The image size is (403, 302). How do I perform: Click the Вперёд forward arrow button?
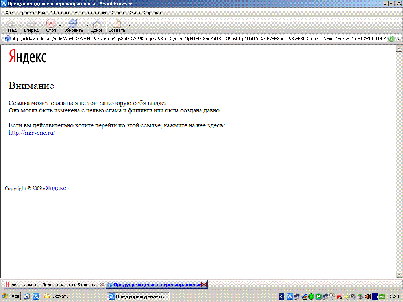click(31, 26)
